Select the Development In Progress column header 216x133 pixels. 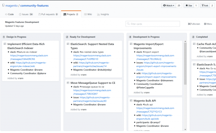point(146,37)
